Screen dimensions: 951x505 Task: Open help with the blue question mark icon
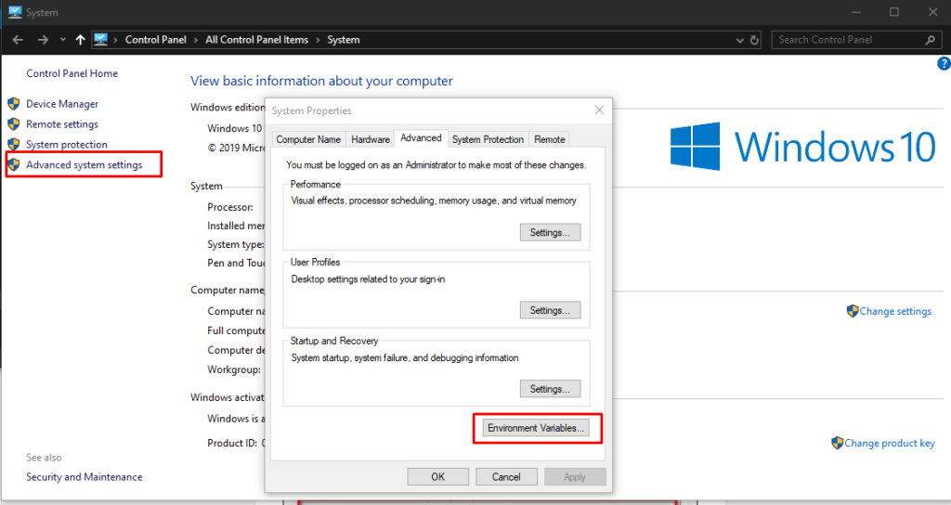click(944, 63)
